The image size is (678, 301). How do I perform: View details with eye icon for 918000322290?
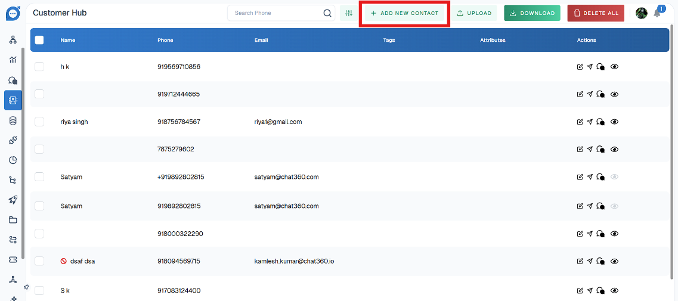614,234
